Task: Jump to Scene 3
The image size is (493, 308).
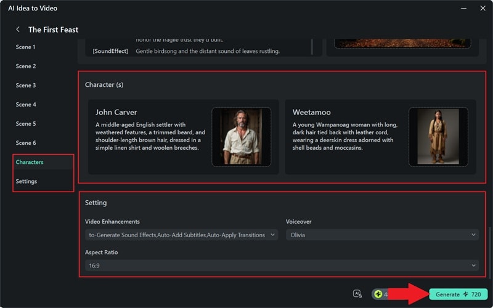Action: coord(26,86)
